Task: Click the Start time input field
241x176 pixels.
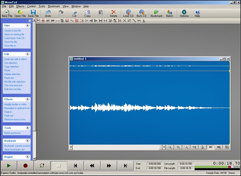Action: coord(154,164)
